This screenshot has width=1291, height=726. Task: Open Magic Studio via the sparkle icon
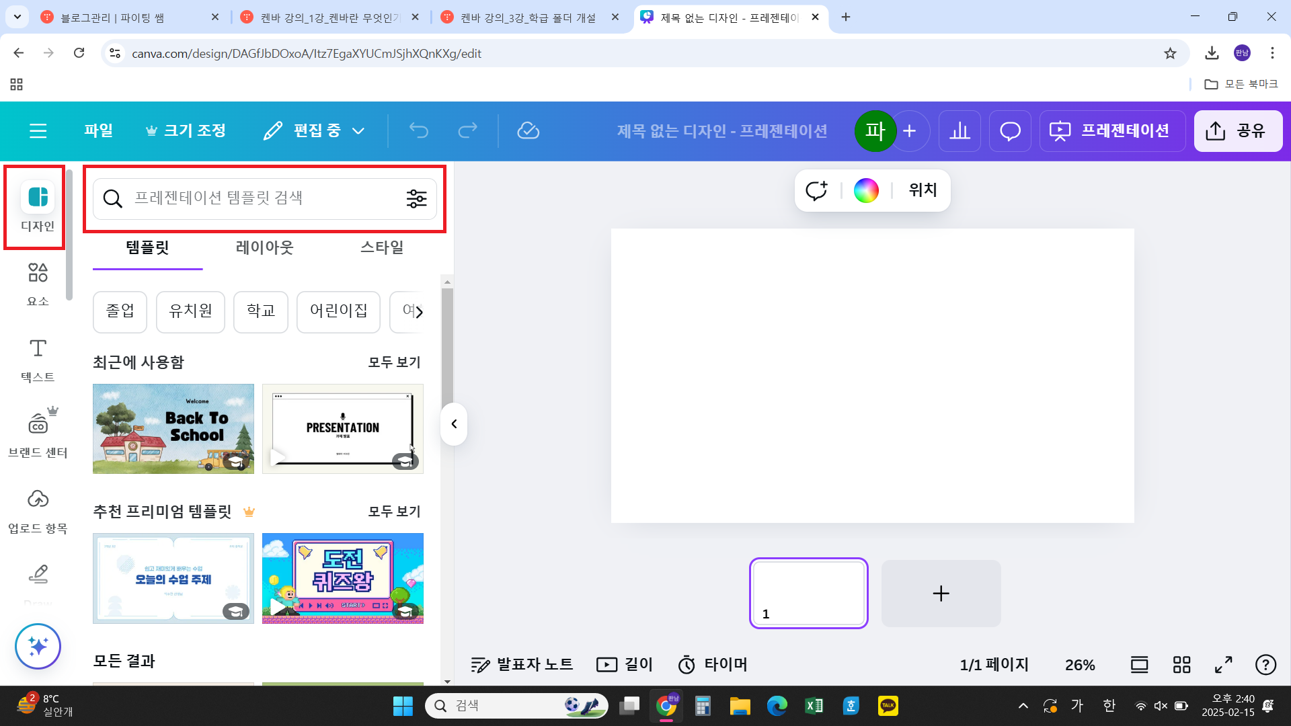pyautogui.click(x=37, y=646)
